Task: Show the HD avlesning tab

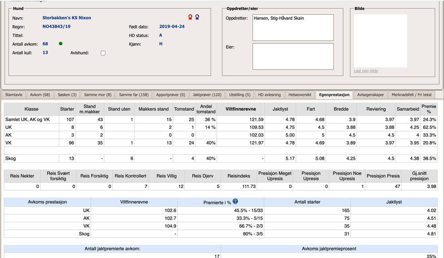Action: (269, 95)
